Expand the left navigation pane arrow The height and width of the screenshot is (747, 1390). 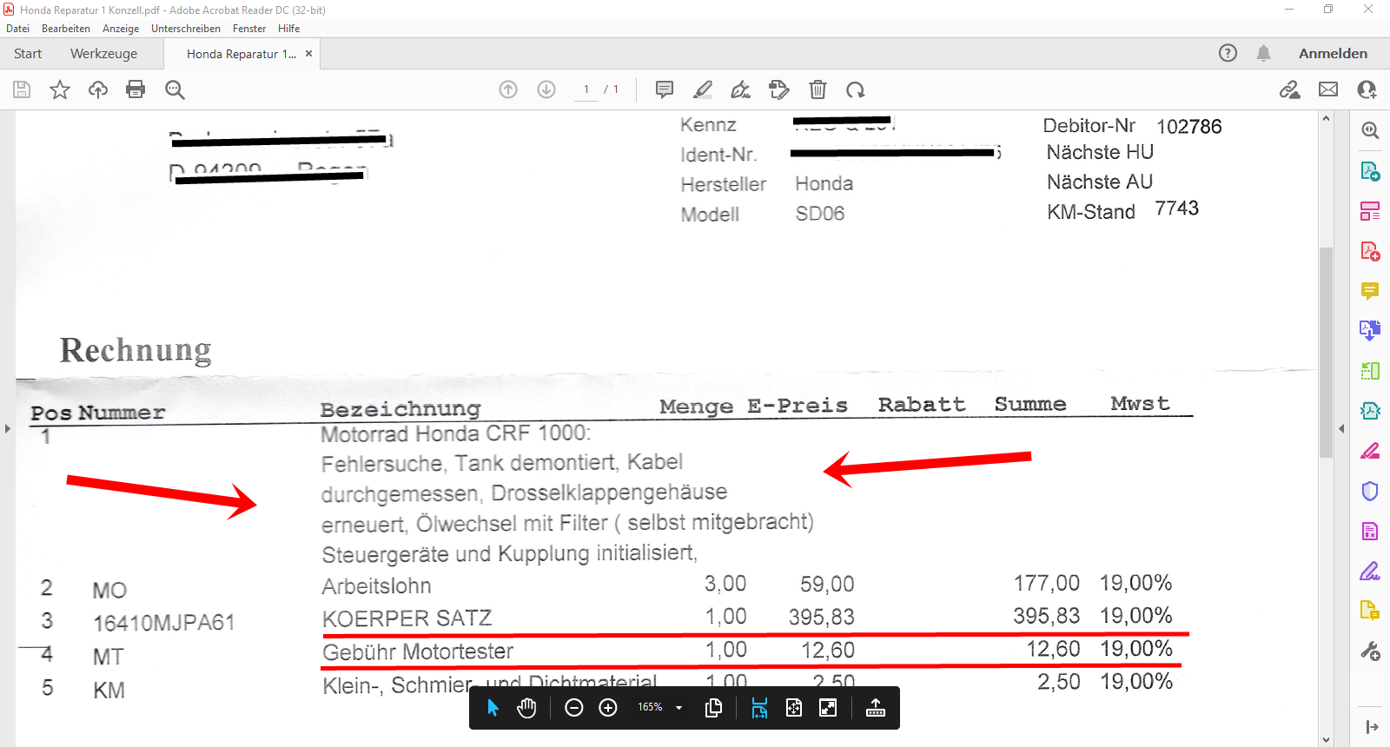7,428
